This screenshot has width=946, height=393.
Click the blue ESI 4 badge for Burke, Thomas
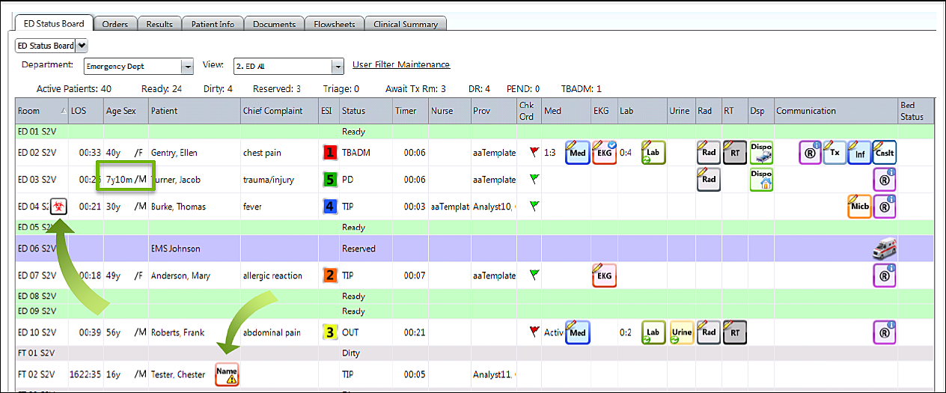pos(329,207)
